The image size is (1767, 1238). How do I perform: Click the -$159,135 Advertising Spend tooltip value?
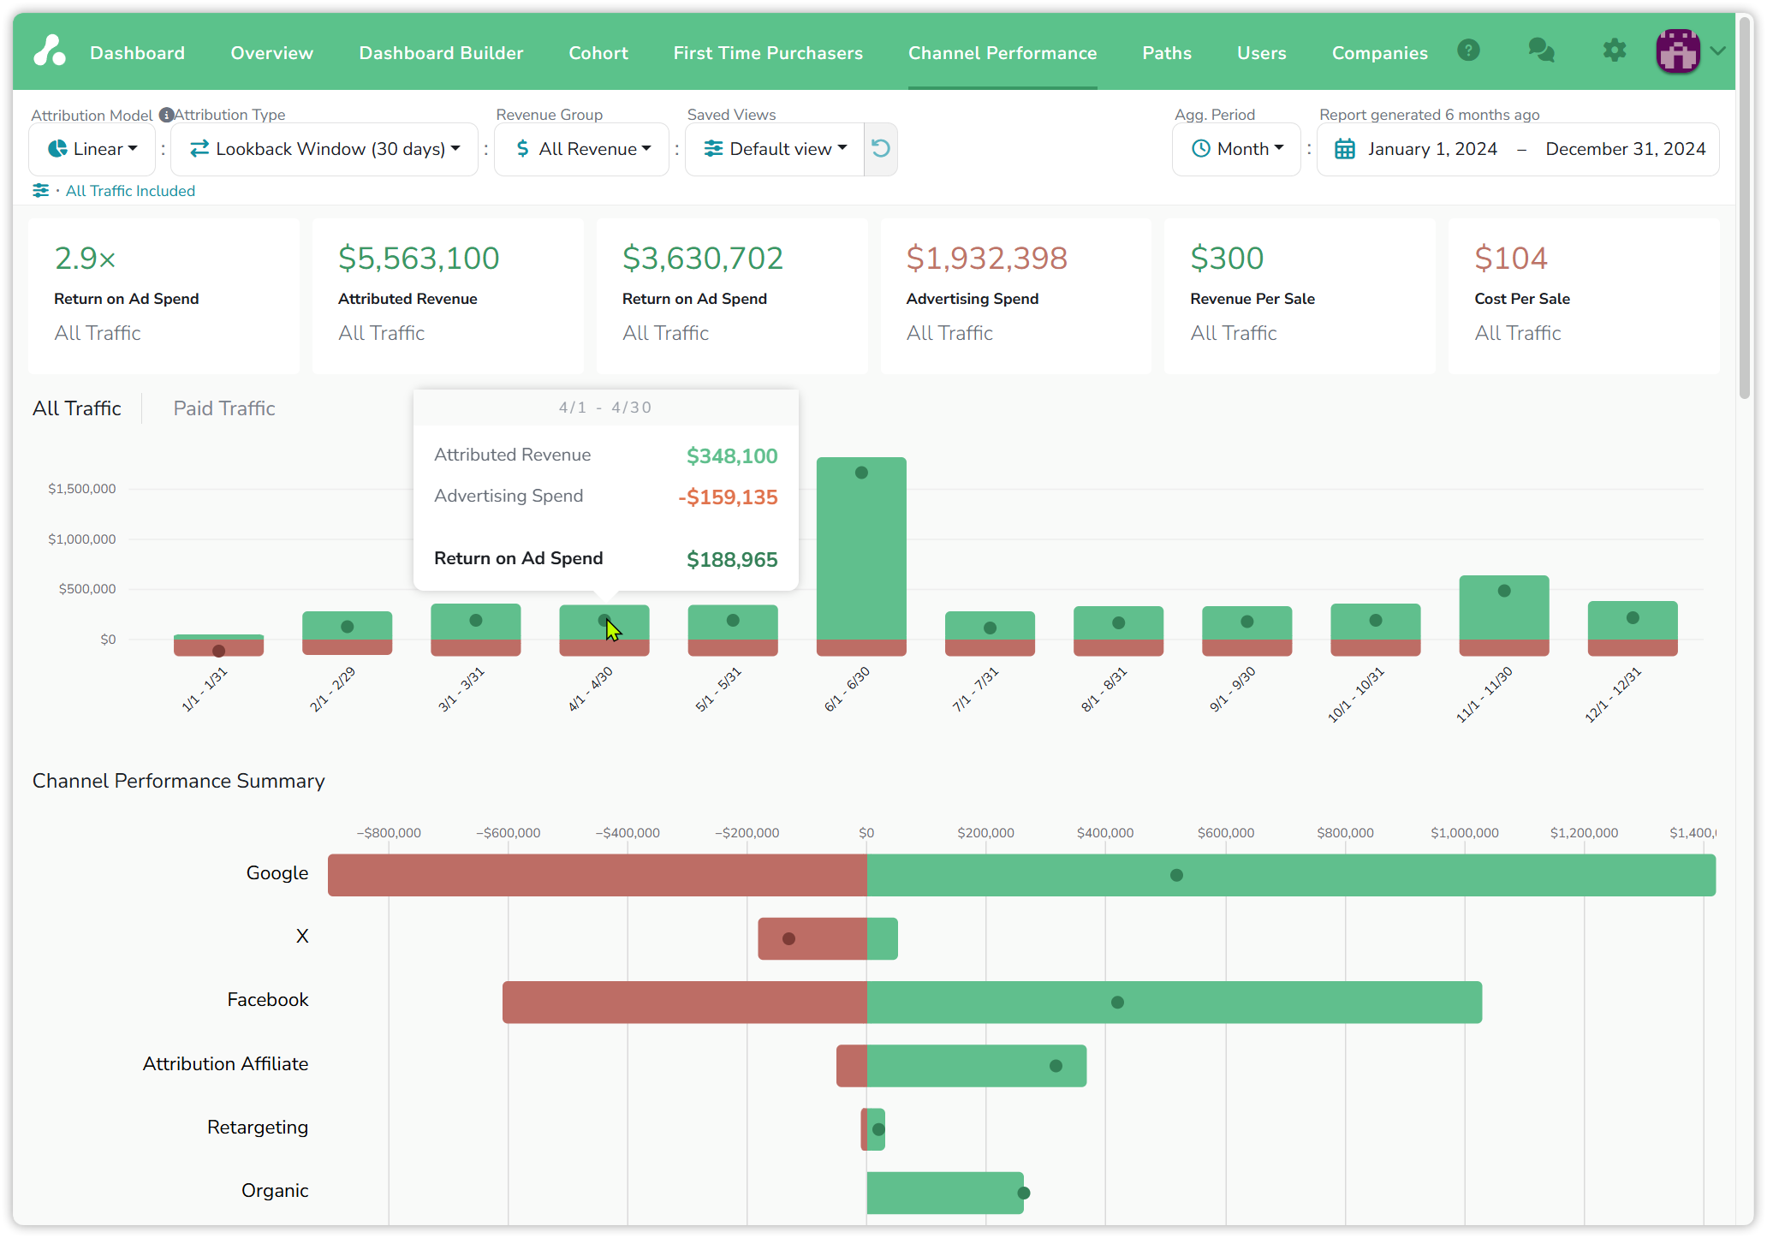tap(728, 497)
